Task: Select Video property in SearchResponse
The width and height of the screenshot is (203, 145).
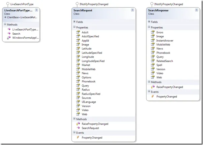Action: pyautogui.click(x=160, y=73)
